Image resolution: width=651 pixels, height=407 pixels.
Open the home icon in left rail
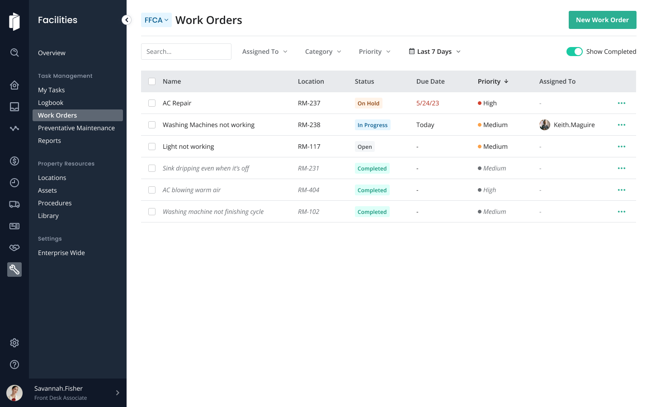(14, 85)
